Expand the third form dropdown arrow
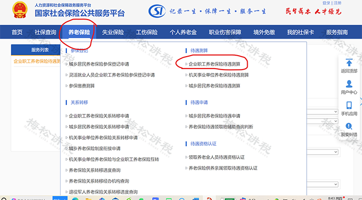 coord(336,152)
